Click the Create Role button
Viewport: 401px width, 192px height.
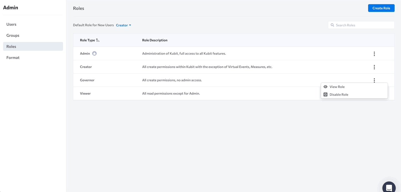(381, 8)
